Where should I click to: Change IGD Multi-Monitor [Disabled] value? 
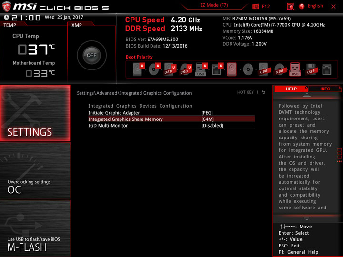212,126
